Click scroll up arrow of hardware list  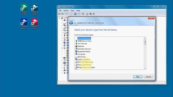145,38
